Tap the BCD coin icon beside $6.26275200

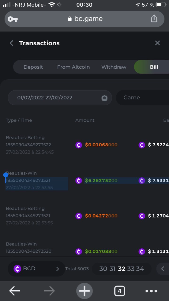79,181
